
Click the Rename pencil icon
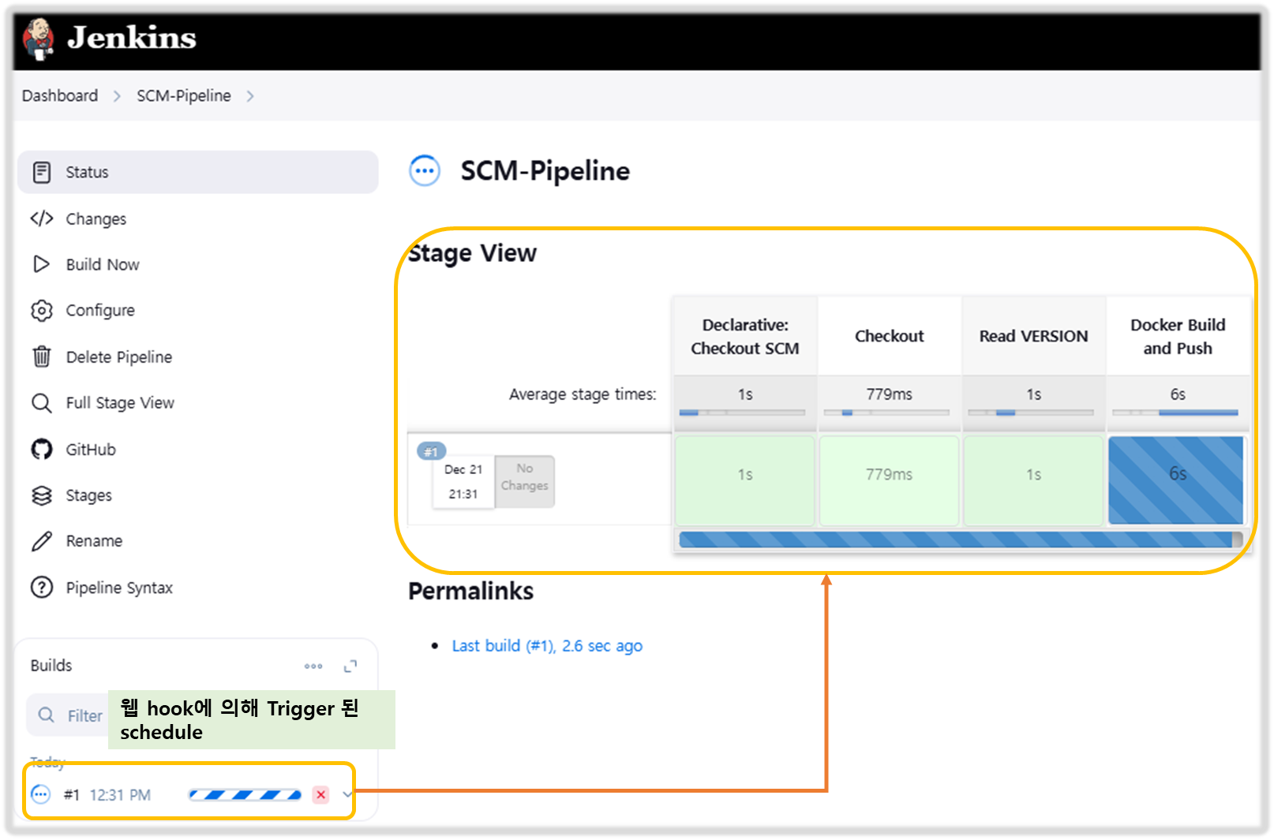pos(42,541)
